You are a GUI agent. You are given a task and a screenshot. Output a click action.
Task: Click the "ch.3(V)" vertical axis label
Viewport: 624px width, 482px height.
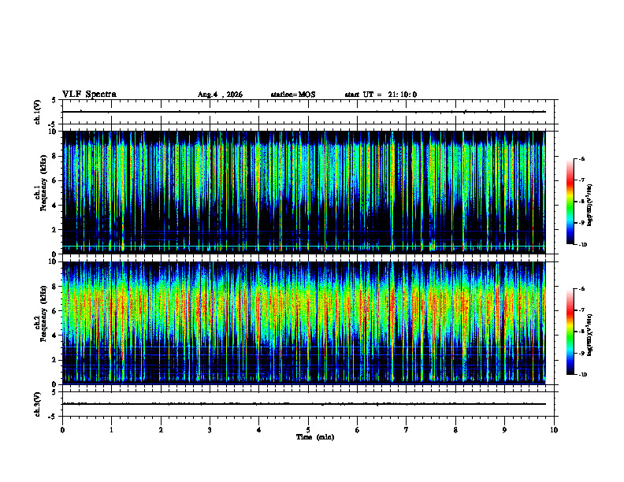click(37, 404)
